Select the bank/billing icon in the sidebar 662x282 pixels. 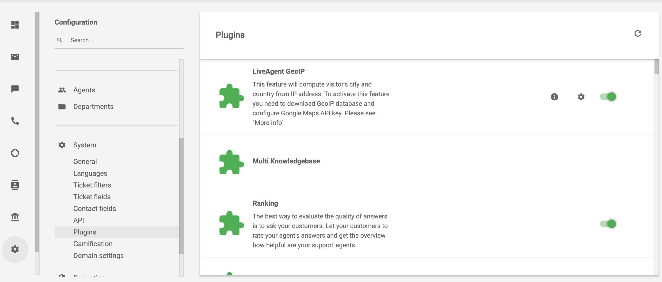pos(15,217)
